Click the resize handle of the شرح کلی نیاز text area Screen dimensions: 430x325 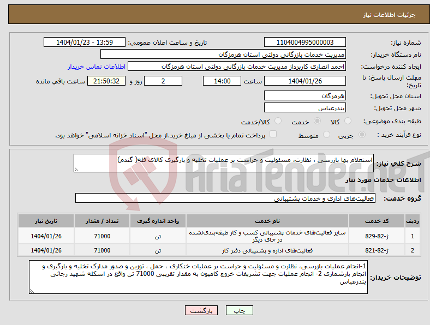coord(76,170)
